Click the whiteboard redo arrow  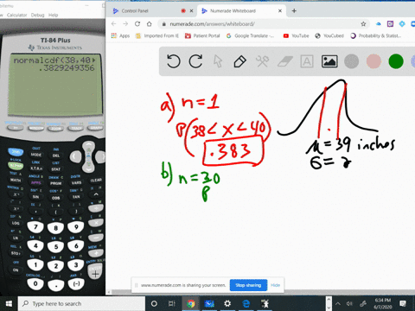(195, 61)
